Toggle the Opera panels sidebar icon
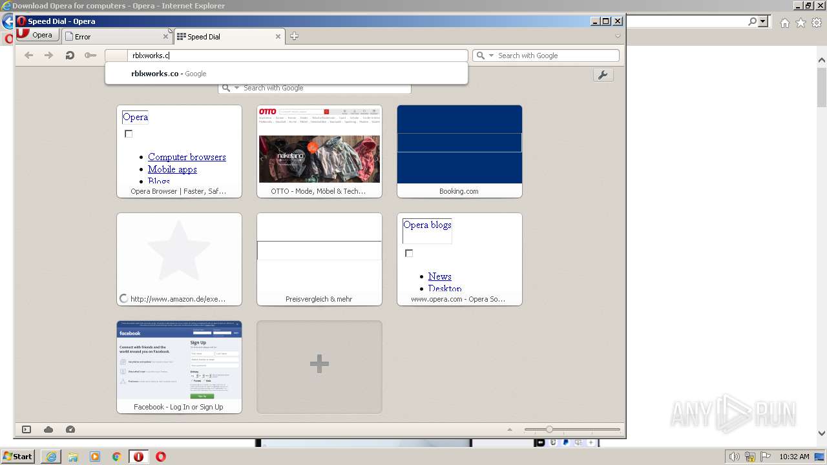Image resolution: width=827 pixels, height=465 pixels. coord(26,429)
